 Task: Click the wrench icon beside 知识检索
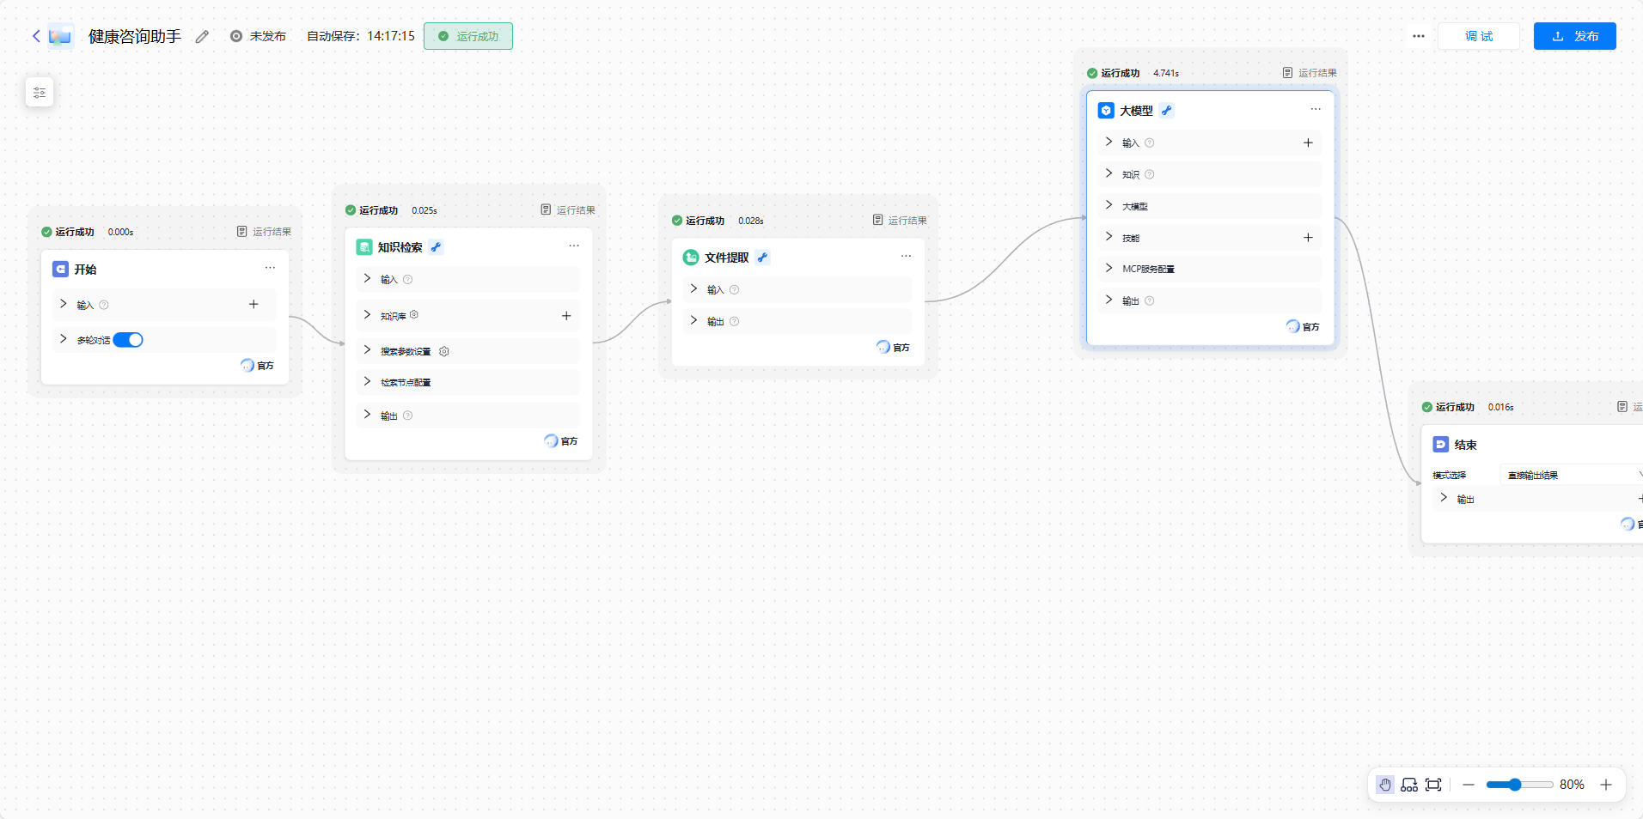coord(437,247)
